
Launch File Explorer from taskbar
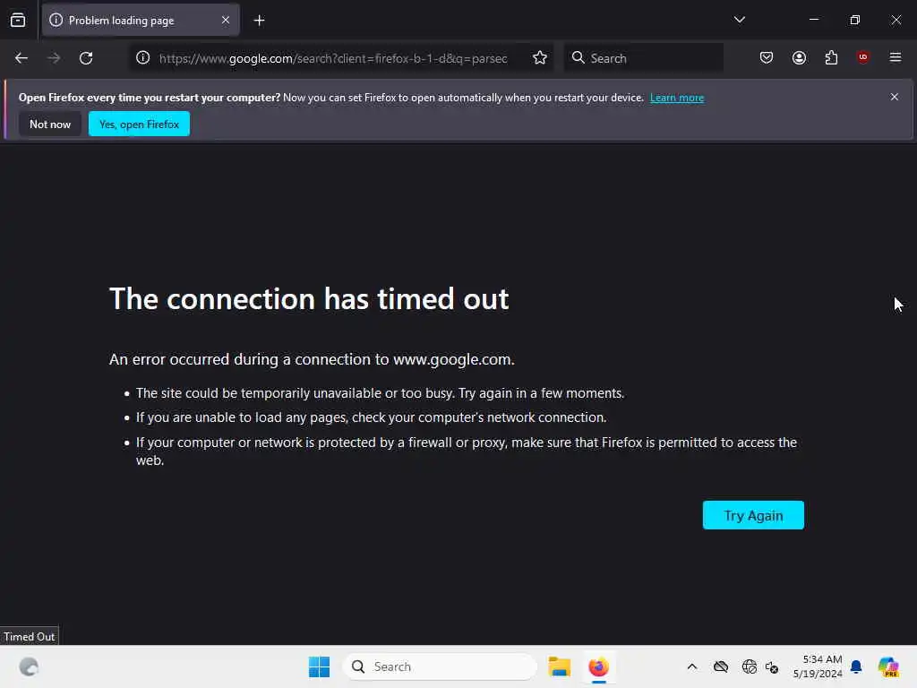coord(560,666)
